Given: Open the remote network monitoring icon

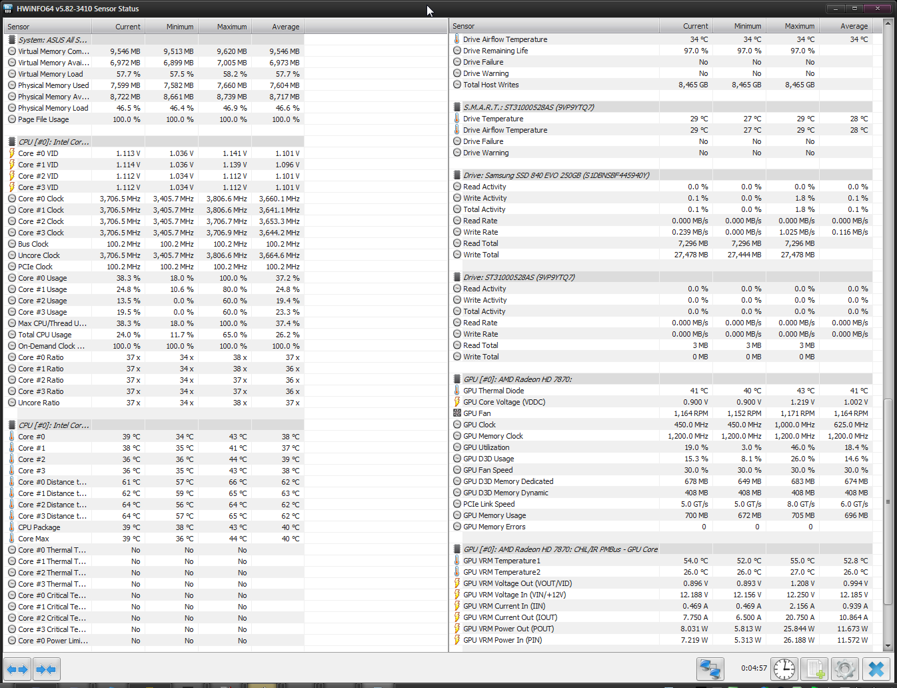Looking at the screenshot, I should pyautogui.click(x=710, y=669).
